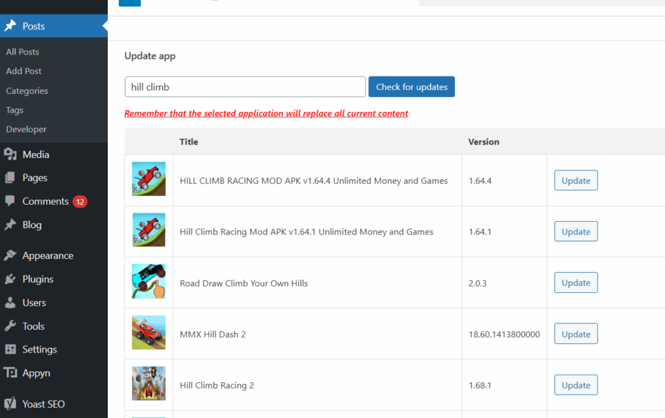This screenshot has height=418, width=665.
Task: Open Comments via the speech bubble icon
Action: point(12,201)
